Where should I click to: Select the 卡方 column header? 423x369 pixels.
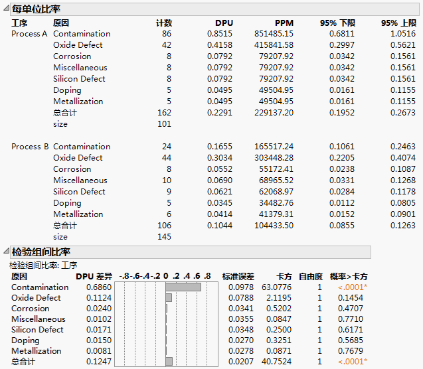pyautogui.click(x=284, y=276)
